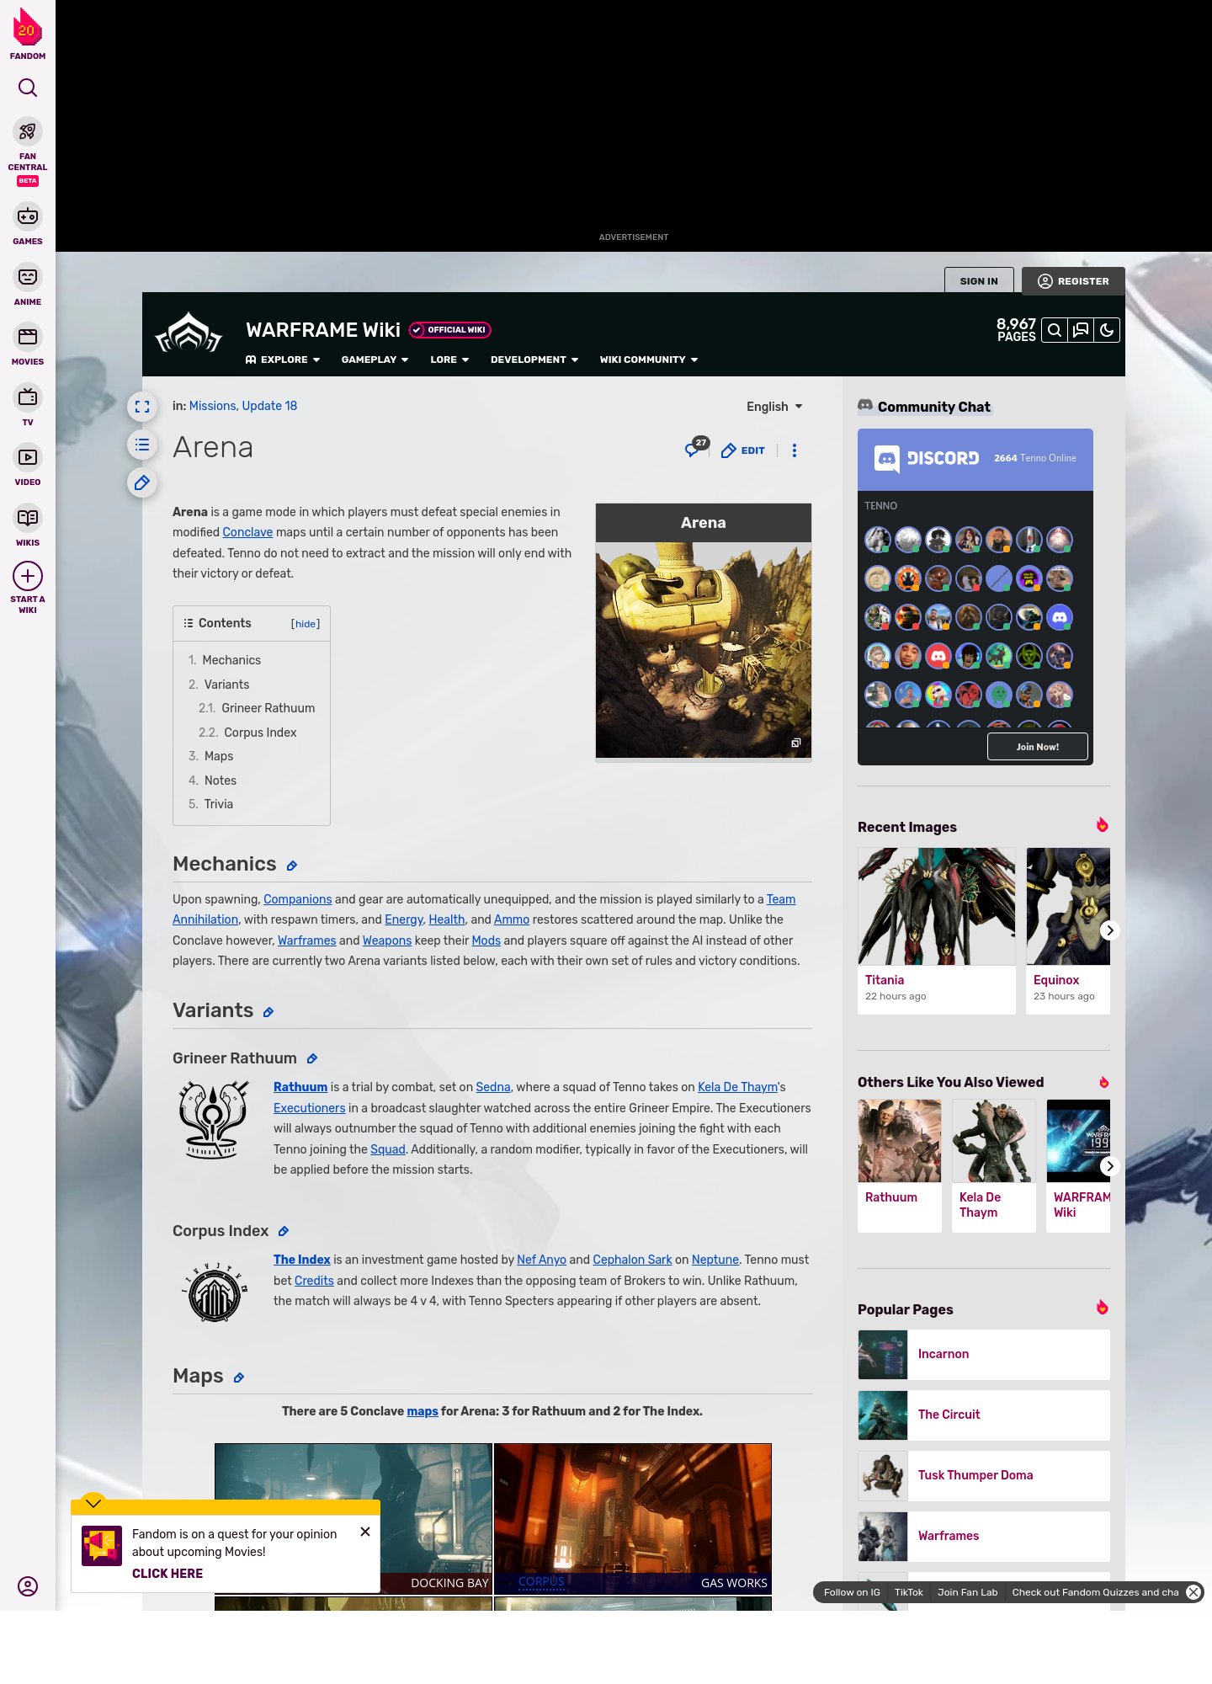Image resolution: width=1212 pixels, height=1684 pixels.
Task: Edit the Mechanics section pencil
Action: (292, 866)
